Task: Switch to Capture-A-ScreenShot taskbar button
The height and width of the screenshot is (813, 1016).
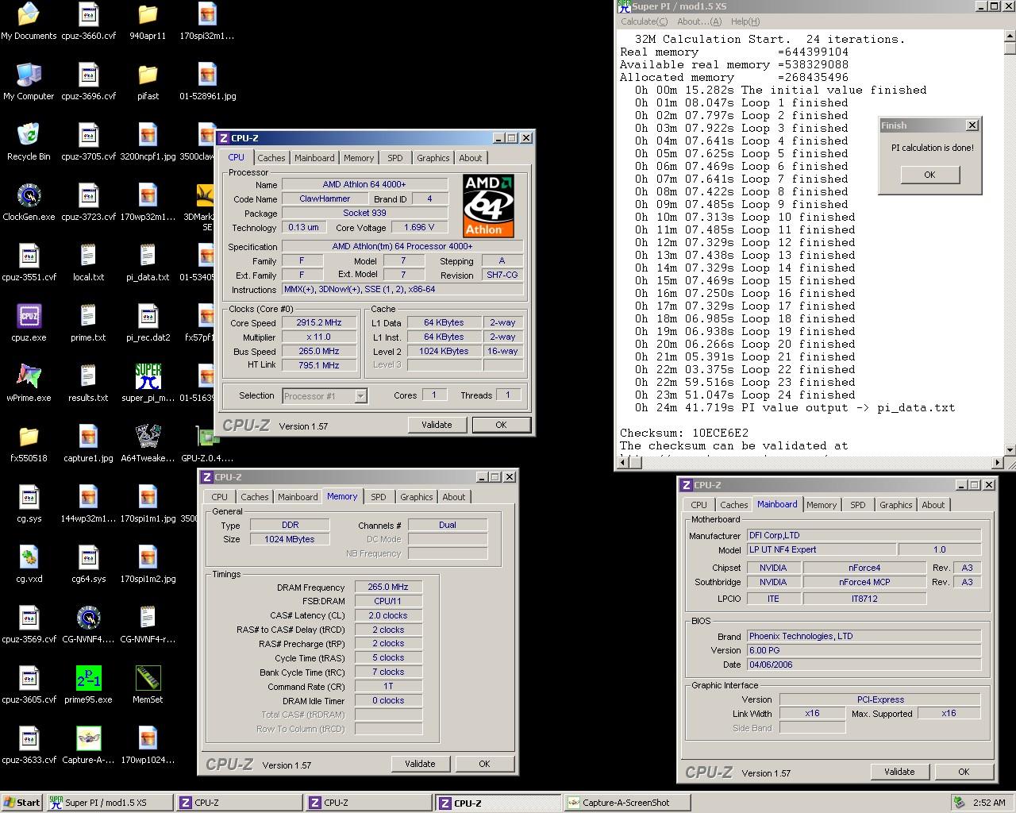Action: click(626, 803)
